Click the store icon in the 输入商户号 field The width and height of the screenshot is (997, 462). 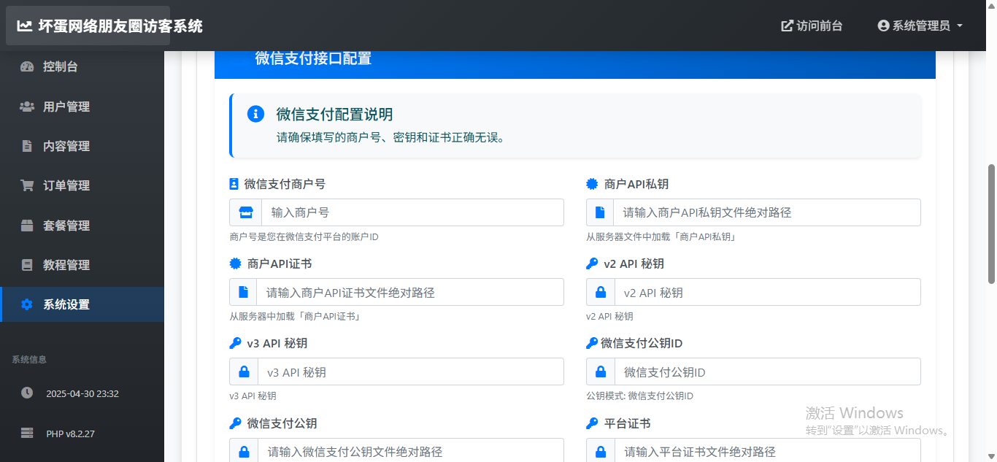click(246, 212)
